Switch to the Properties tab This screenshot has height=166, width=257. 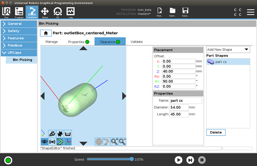[x=79, y=42]
